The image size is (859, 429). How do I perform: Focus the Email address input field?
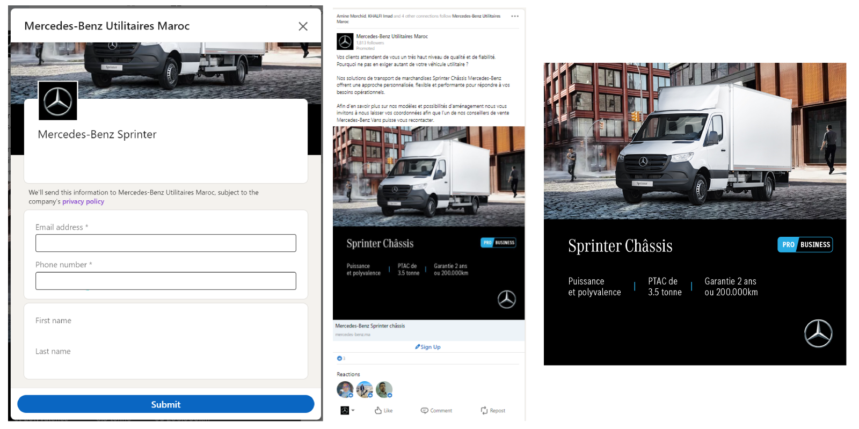(x=166, y=243)
